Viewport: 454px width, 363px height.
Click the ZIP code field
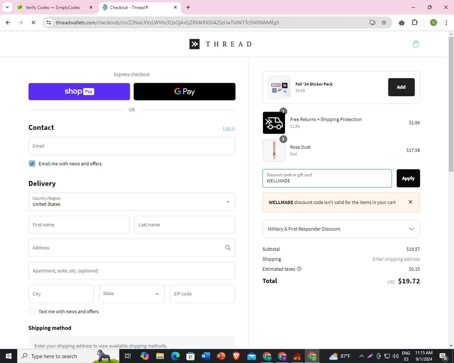click(202, 294)
